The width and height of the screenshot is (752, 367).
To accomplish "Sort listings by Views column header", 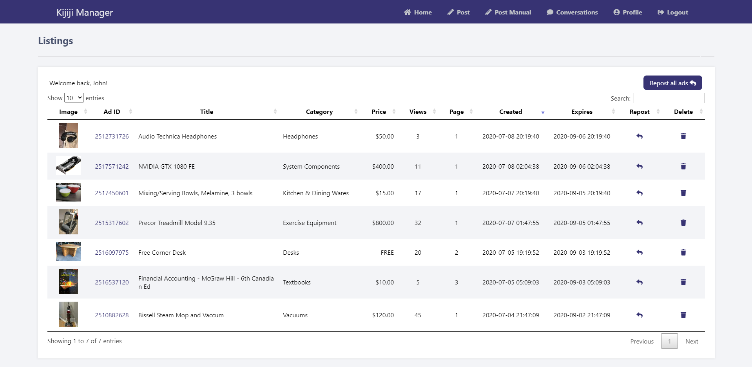I will (418, 112).
